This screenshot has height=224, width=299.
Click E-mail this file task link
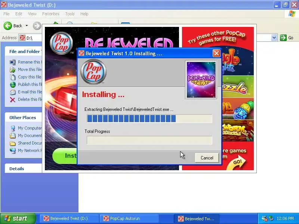point(30,92)
